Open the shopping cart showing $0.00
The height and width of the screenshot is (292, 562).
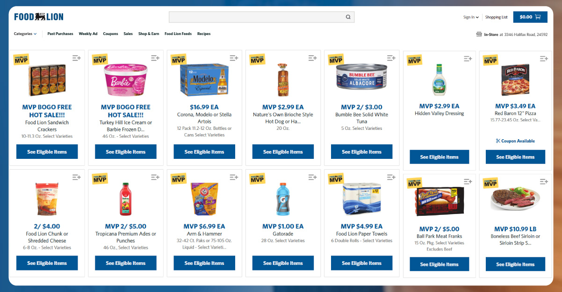coord(530,17)
